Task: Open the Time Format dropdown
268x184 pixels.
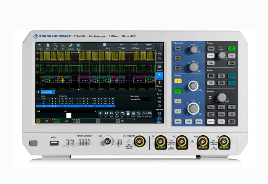Action: 141,99
